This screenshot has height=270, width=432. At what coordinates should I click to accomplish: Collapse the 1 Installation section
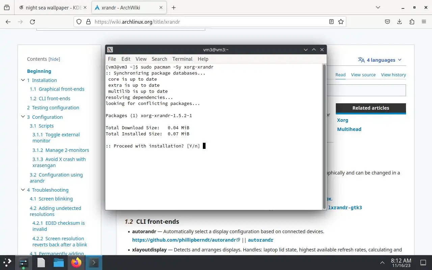tap(23, 80)
